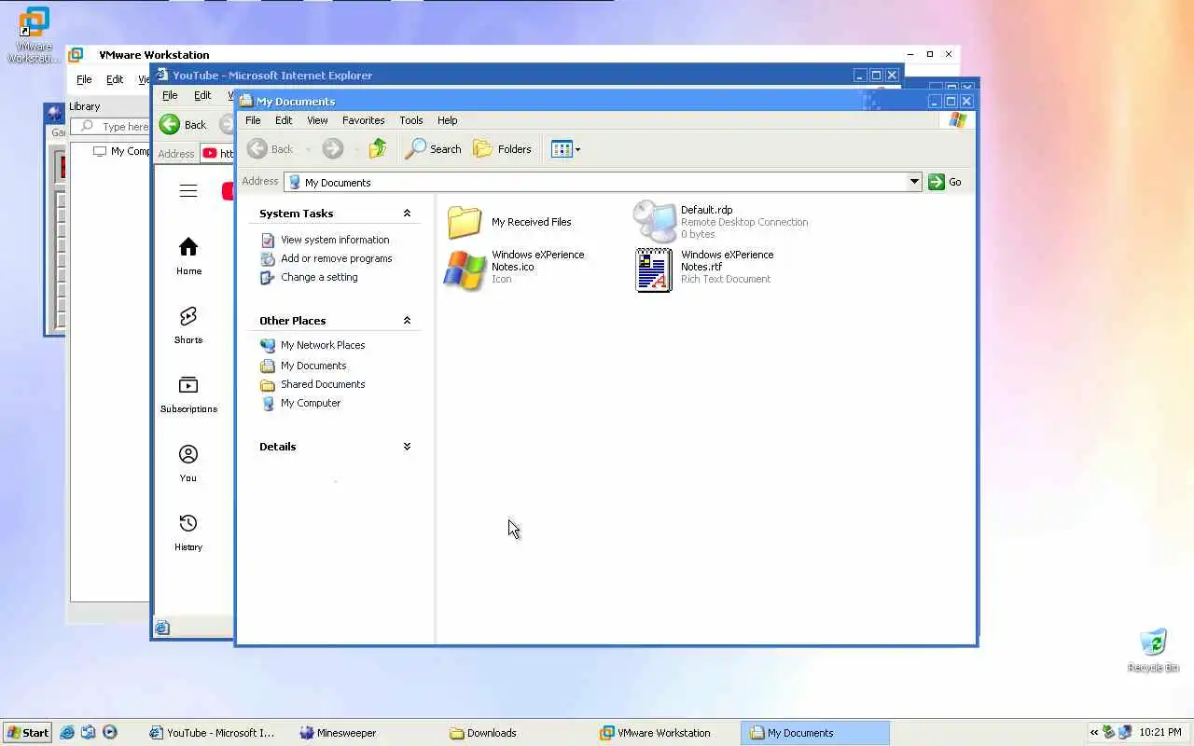Open Edit menu in Internet Explorer window
This screenshot has width=1194, height=746.
coord(202,95)
